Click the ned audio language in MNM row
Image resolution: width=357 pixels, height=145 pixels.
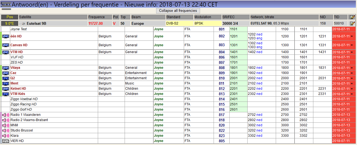tap(259, 125)
